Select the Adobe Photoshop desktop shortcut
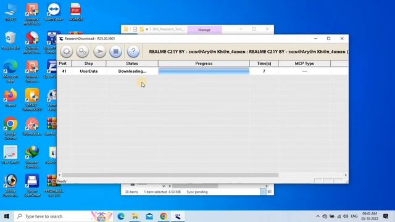 [10, 185]
